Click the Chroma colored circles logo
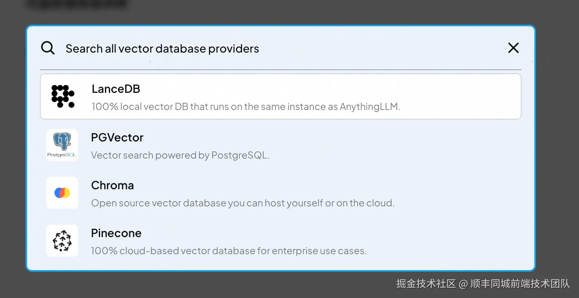The width and height of the screenshot is (579, 298). point(62,193)
